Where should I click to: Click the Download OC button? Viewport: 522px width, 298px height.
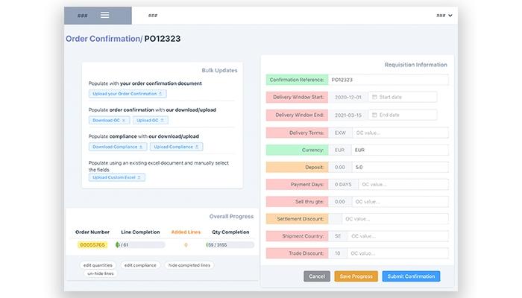coord(109,121)
